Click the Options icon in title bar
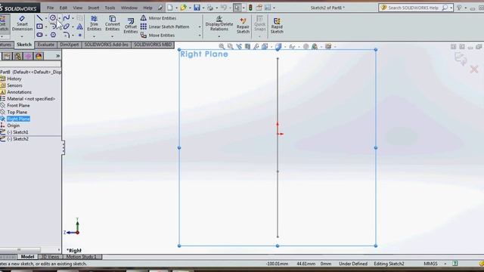484x272 pixels. (x=268, y=8)
